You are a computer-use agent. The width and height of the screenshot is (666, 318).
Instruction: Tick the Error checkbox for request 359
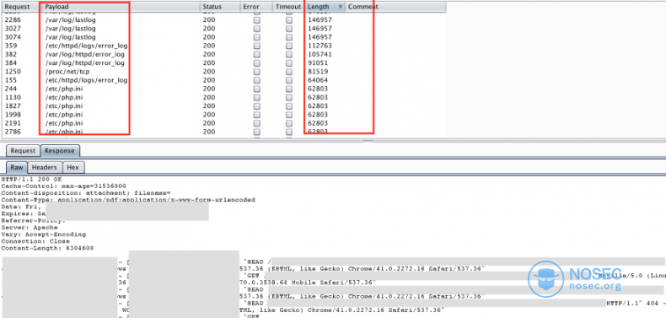257,46
